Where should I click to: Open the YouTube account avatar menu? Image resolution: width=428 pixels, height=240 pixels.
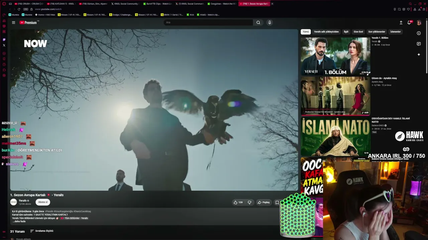click(419, 23)
